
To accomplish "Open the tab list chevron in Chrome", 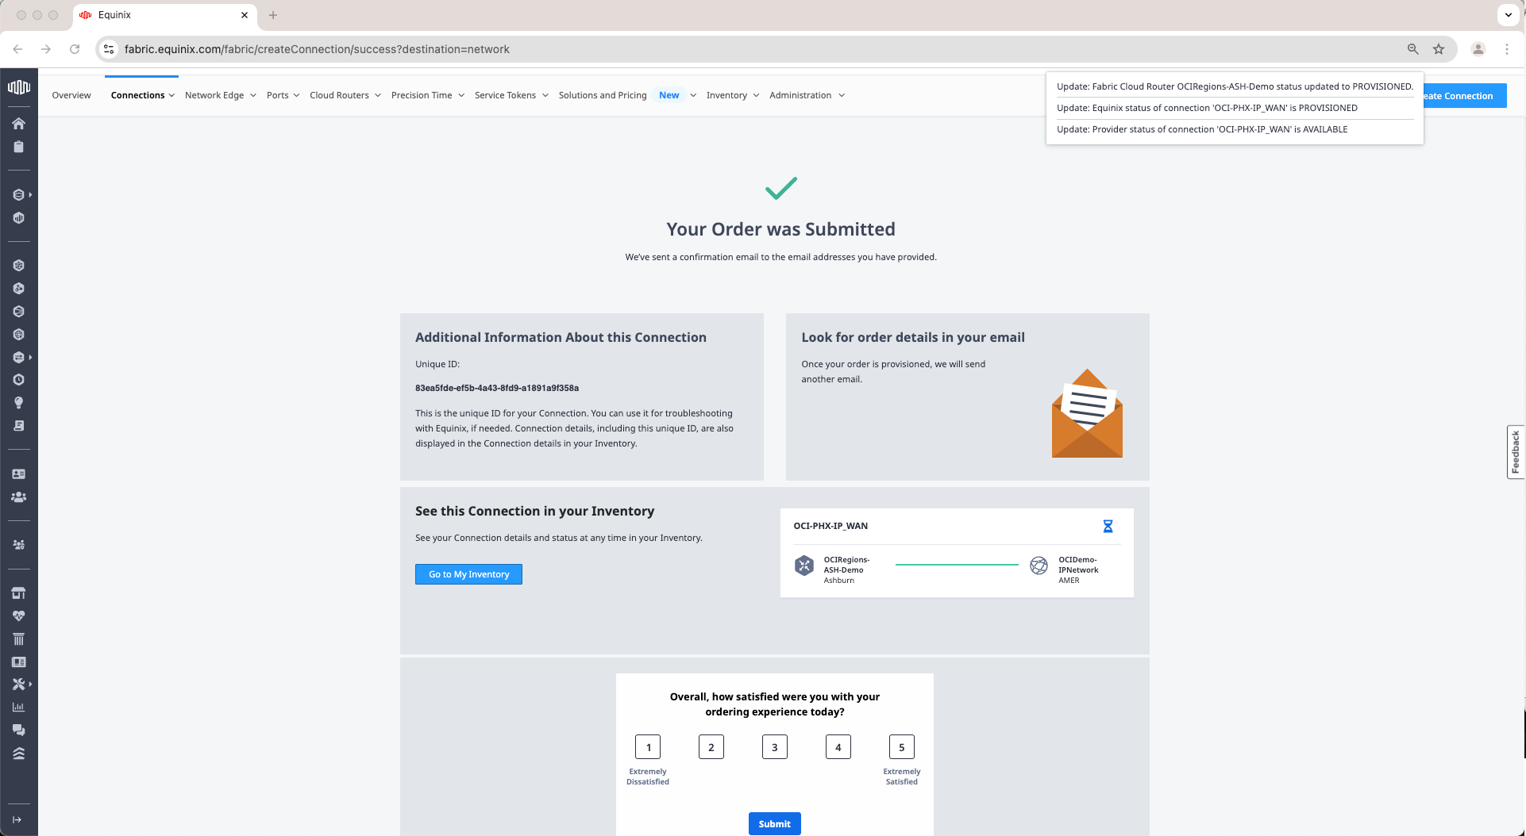I will click(1509, 15).
